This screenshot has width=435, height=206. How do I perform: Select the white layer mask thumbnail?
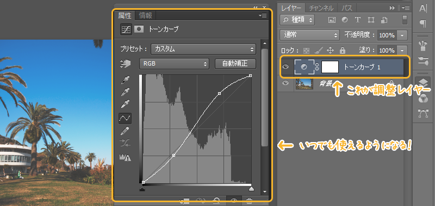click(x=330, y=67)
